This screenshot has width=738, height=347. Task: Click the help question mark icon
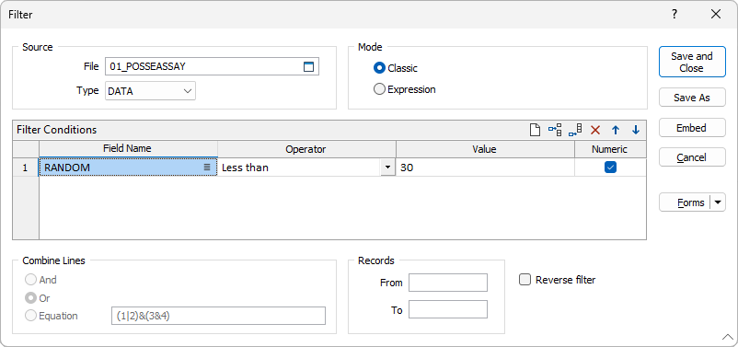pos(675,14)
